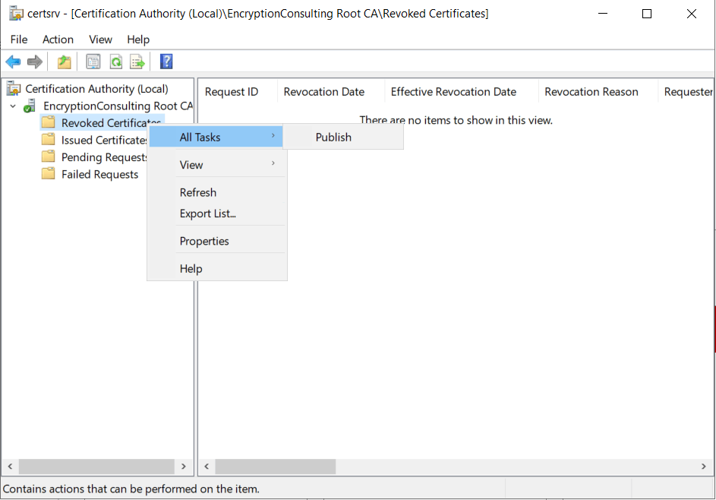This screenshot has width=716, height=500.
Task: Choose Publish from the All Tasks submenu
Action: coord(343,137)
